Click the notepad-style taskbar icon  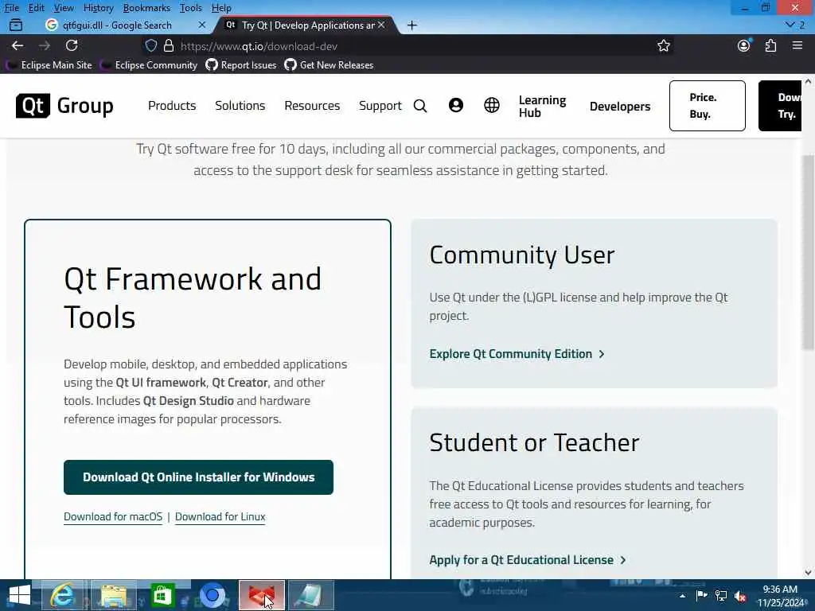pyautogui.click(x=311, y=595)
